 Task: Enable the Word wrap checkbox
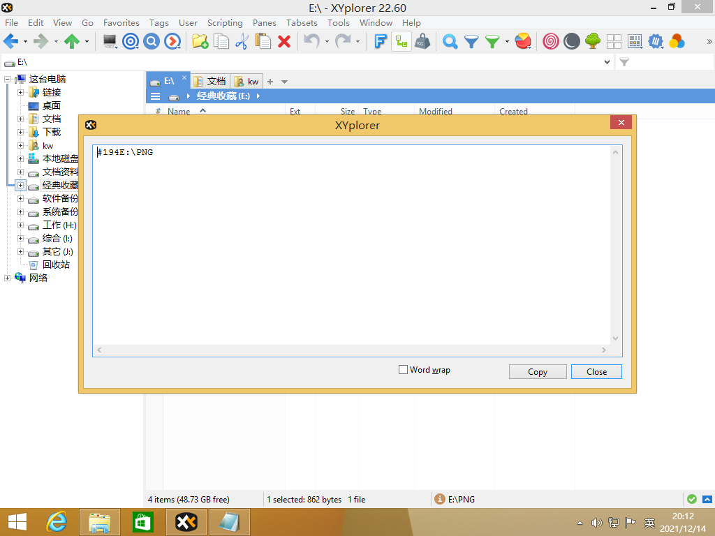pos(403,370)
